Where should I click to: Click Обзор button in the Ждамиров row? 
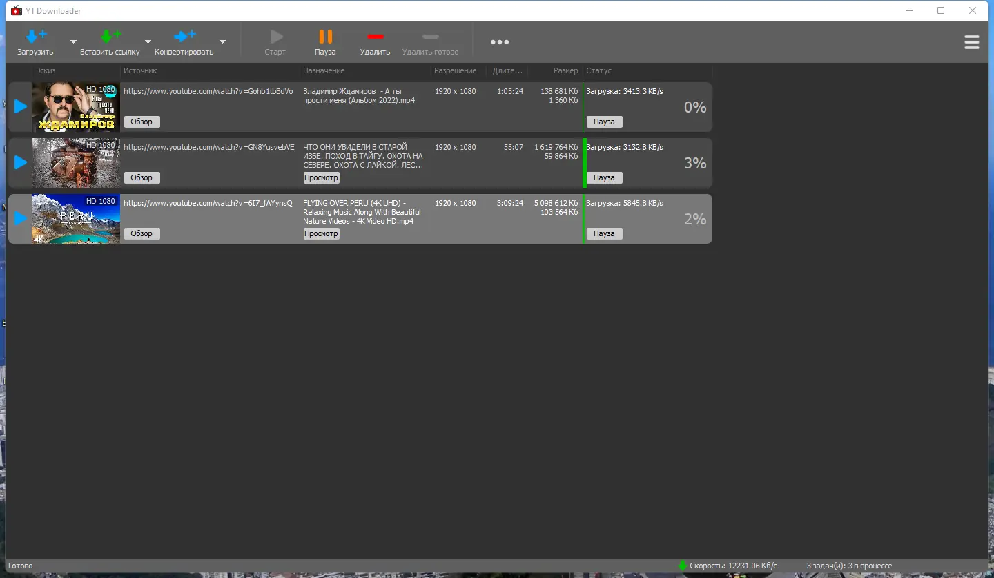click(x=142, y=122)
